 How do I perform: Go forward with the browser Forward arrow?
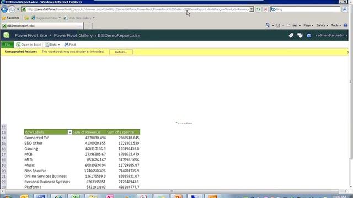12,9
